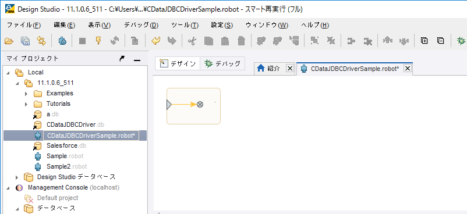
Task: Click the copy documents icon
Action: 208,41
